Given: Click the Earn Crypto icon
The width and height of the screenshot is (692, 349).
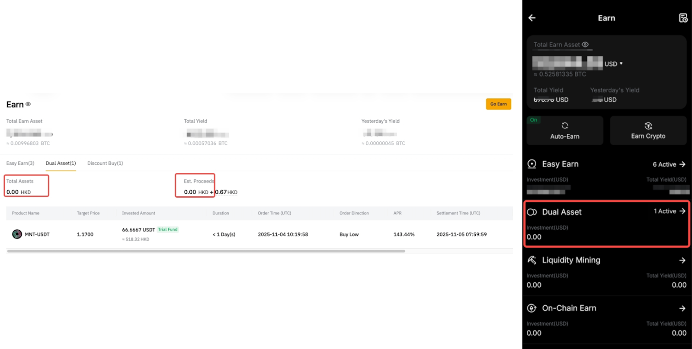Looking at the screenshot, I should point(648,126).
